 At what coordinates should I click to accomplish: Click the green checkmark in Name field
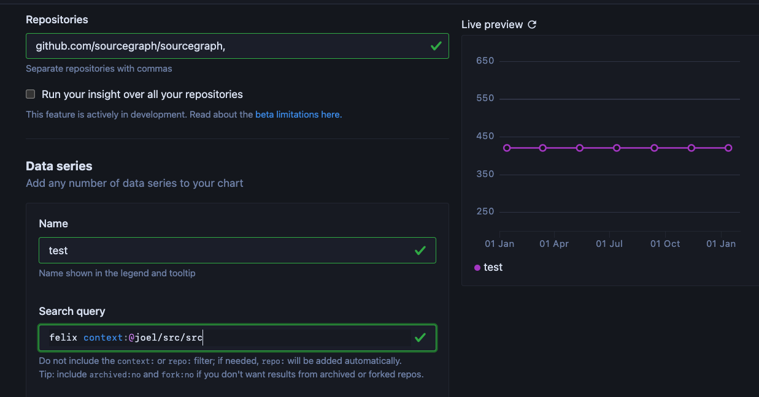coord(420,251)
